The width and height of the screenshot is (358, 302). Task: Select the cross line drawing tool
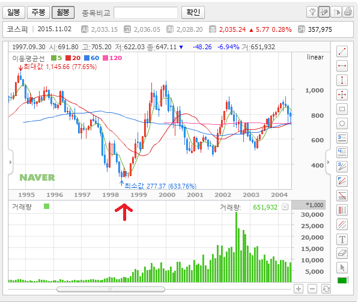point(342,94)
